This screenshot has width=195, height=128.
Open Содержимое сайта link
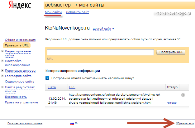(20, 82)
